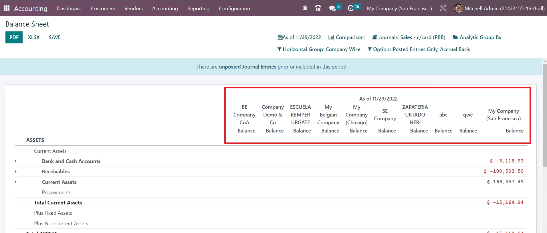Export report with PDF button

[x=14, y=37]
